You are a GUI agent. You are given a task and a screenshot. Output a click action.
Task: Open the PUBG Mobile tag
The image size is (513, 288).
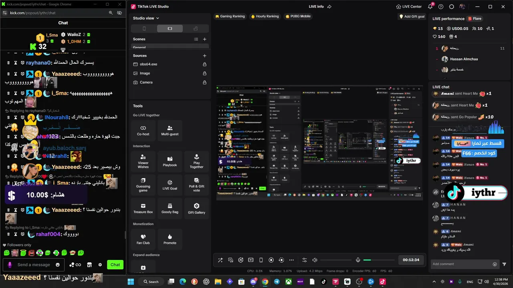[x=298, y=16]
